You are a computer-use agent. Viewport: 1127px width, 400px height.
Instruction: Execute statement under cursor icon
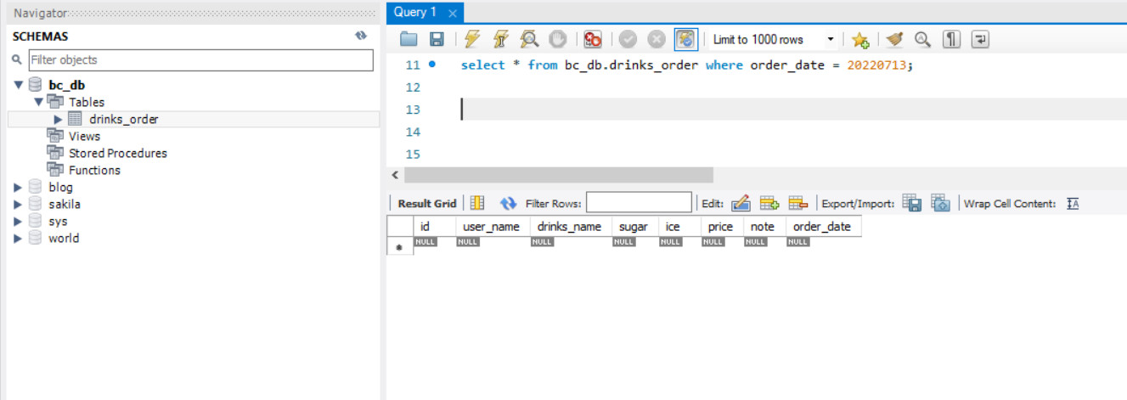pyautogui.click(x=501, y=39)
